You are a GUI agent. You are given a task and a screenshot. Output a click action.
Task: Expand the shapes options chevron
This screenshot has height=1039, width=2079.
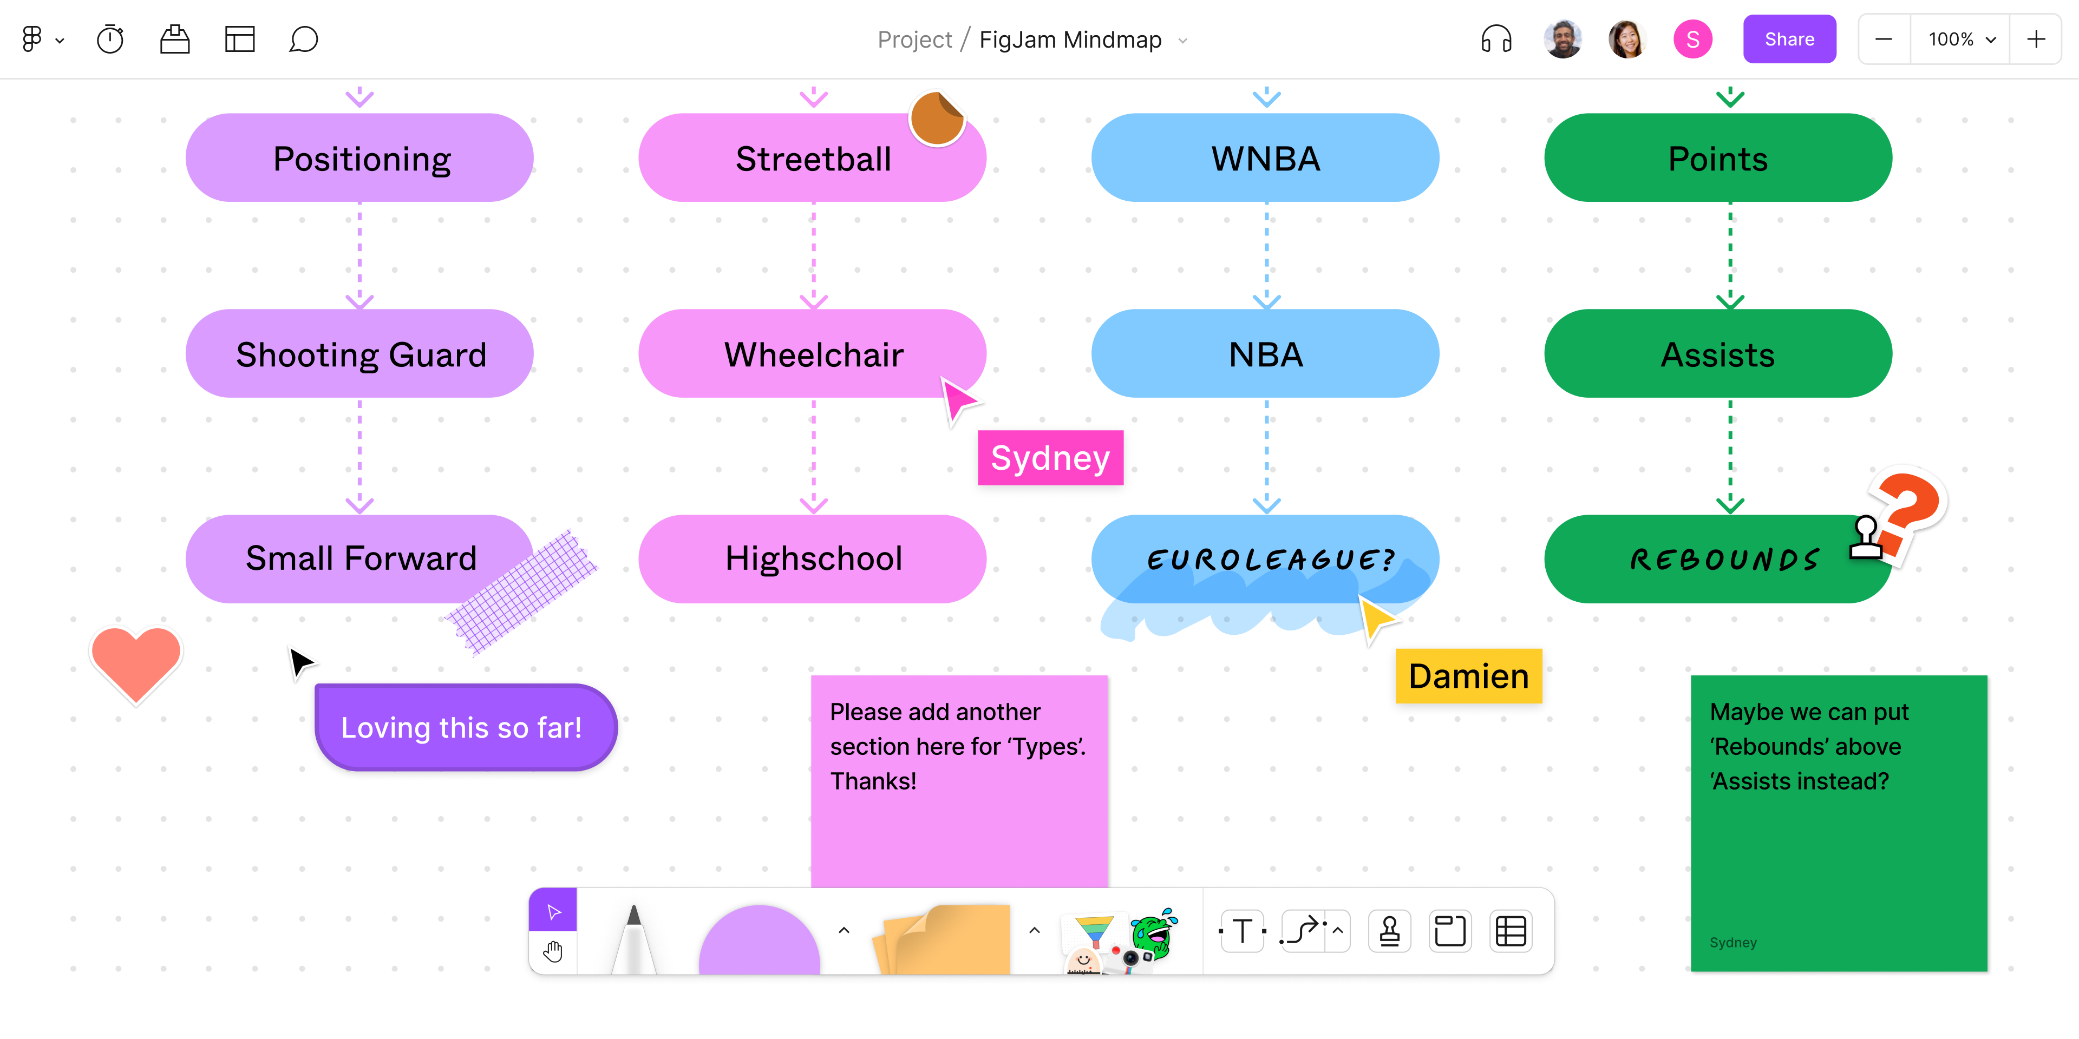pos(844,931)
